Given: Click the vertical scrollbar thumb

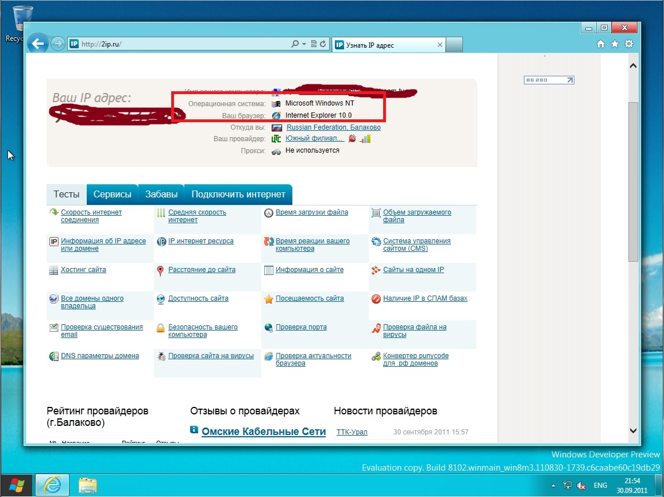Looking at the screenshot, I should click(x=633, y=182).
